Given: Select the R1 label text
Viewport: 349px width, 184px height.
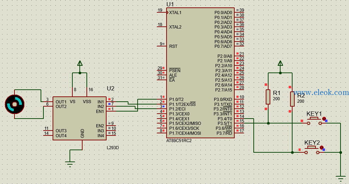Looking at the screenshot, I should tap(277, 93).
